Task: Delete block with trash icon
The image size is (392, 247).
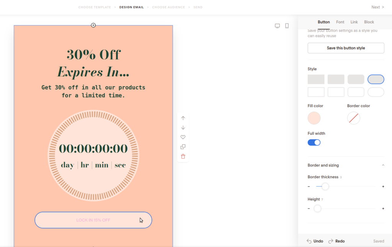Action: pos(183,156)
